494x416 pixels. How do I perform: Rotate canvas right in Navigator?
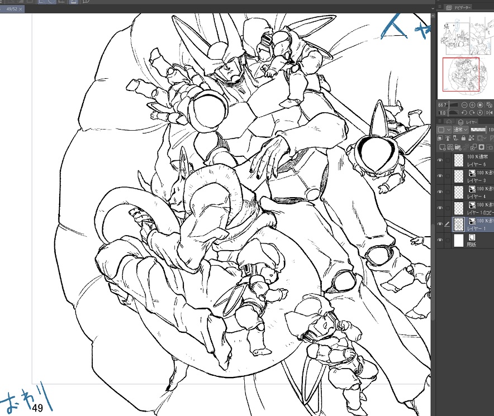(x=472, y=112)
